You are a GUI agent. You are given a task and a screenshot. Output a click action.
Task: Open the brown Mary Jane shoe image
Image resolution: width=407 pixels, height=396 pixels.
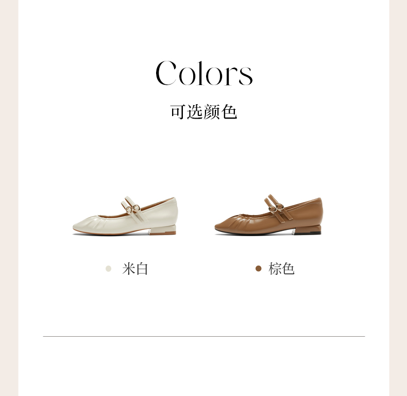pyautogui.click(x=268, y=215)
